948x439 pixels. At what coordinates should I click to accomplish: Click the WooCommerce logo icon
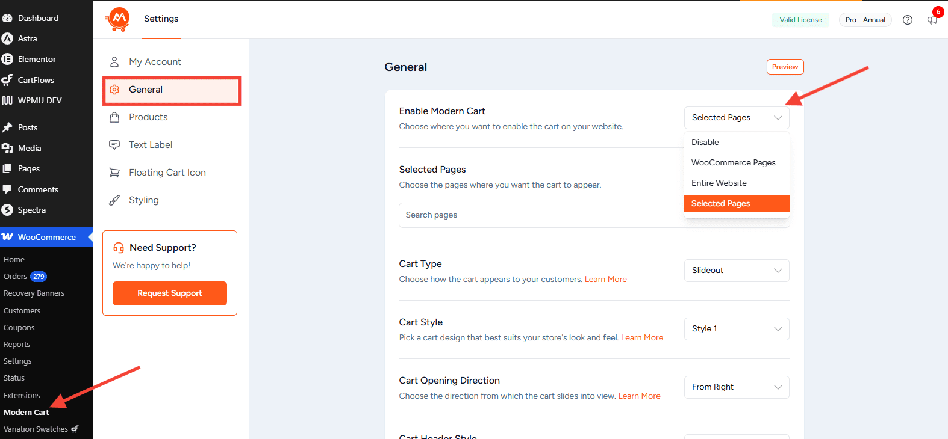click(7, 237)
